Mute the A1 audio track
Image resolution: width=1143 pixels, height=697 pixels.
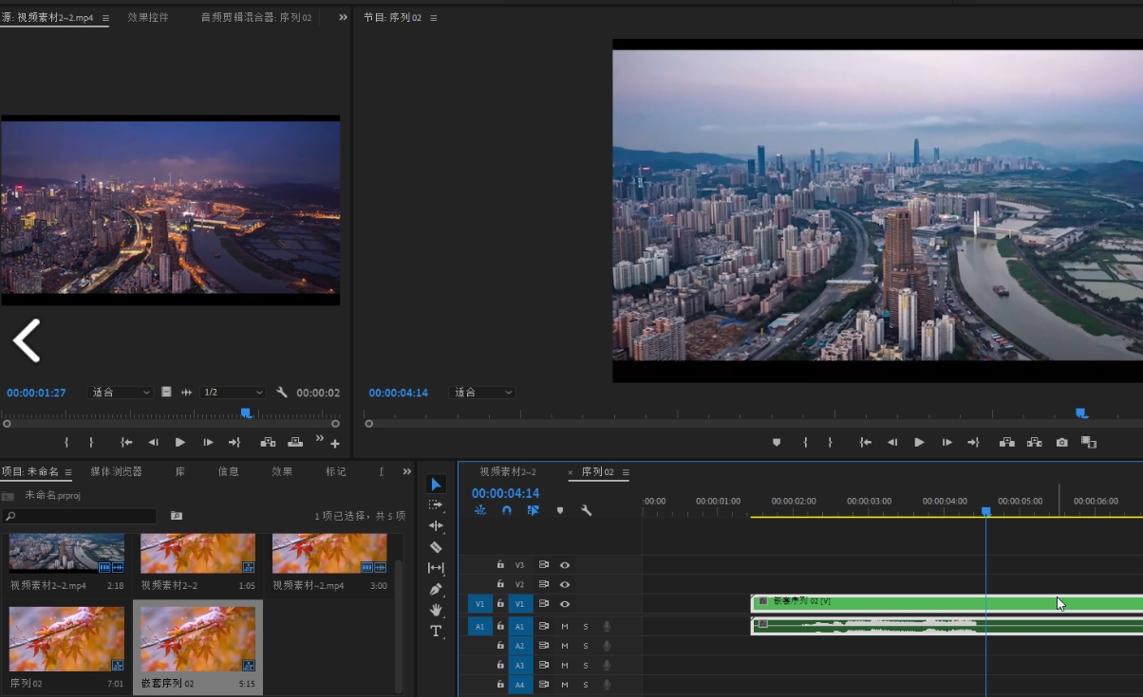pos(565,626)
